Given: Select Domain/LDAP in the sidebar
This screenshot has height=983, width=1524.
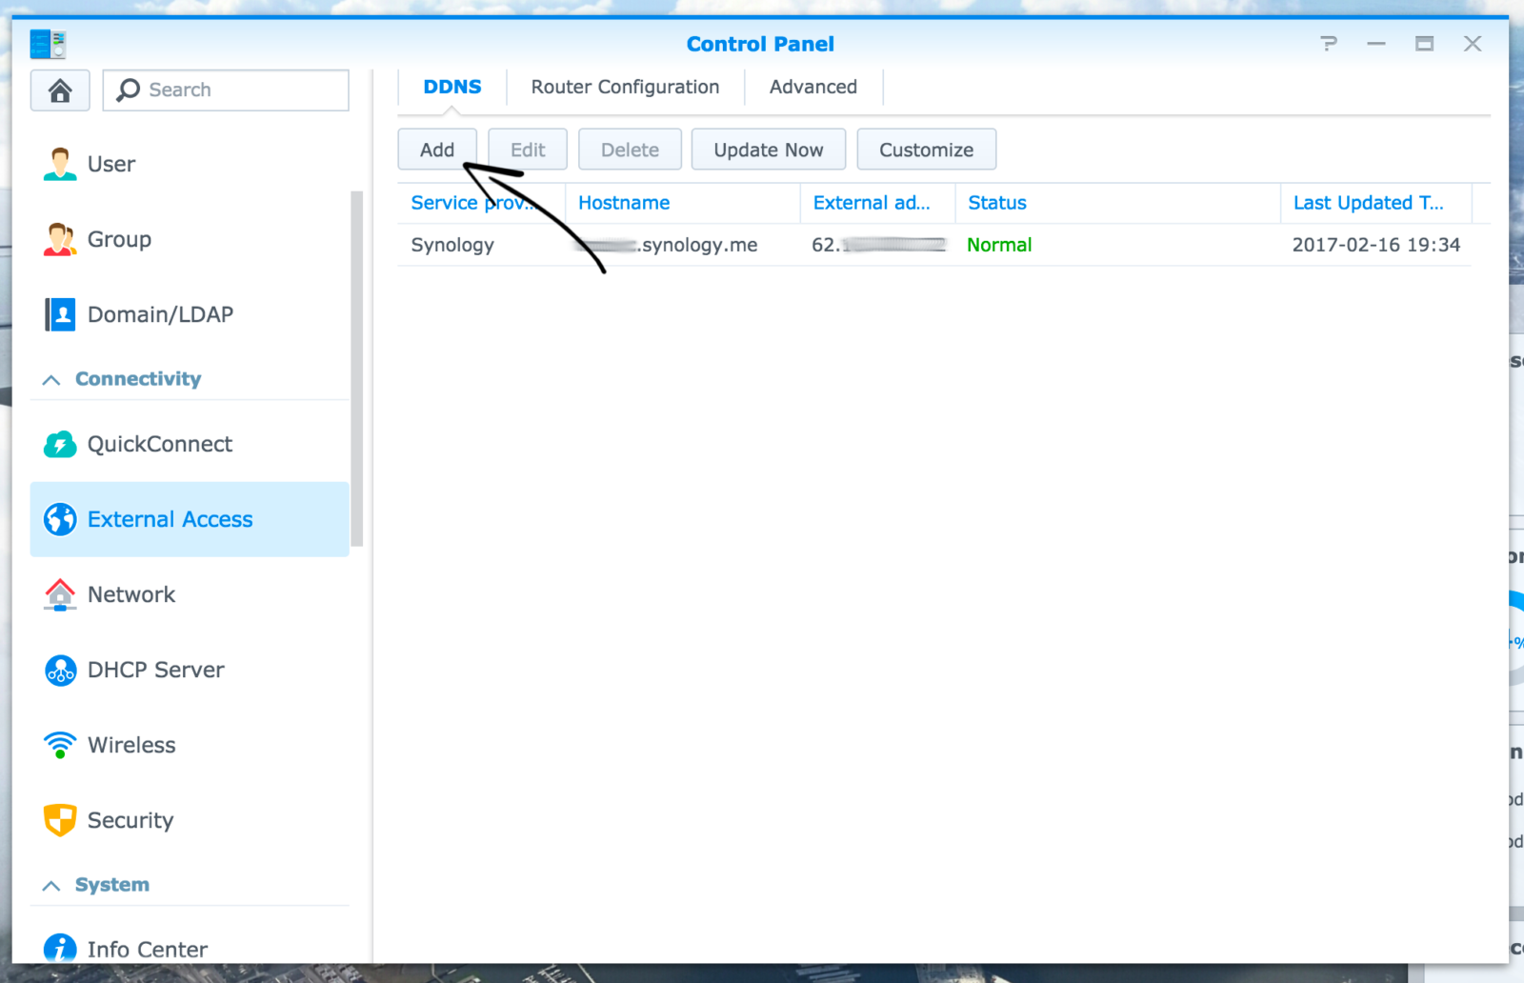Looking at the screenshot, I should click(x=190, y=314).
